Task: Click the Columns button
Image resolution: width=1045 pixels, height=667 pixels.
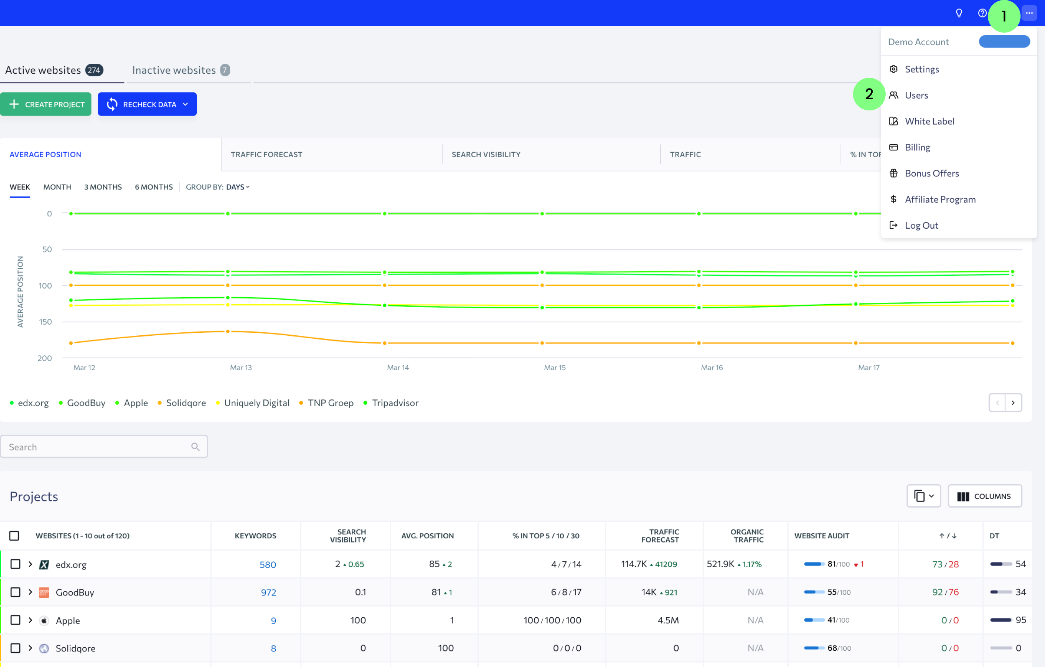Action: pyautogui.click(x=984, y=495)
